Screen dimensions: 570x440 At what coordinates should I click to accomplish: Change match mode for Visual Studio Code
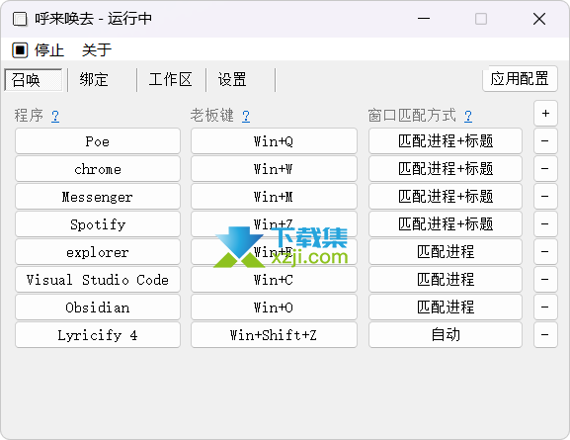click(x=446, y=279)
